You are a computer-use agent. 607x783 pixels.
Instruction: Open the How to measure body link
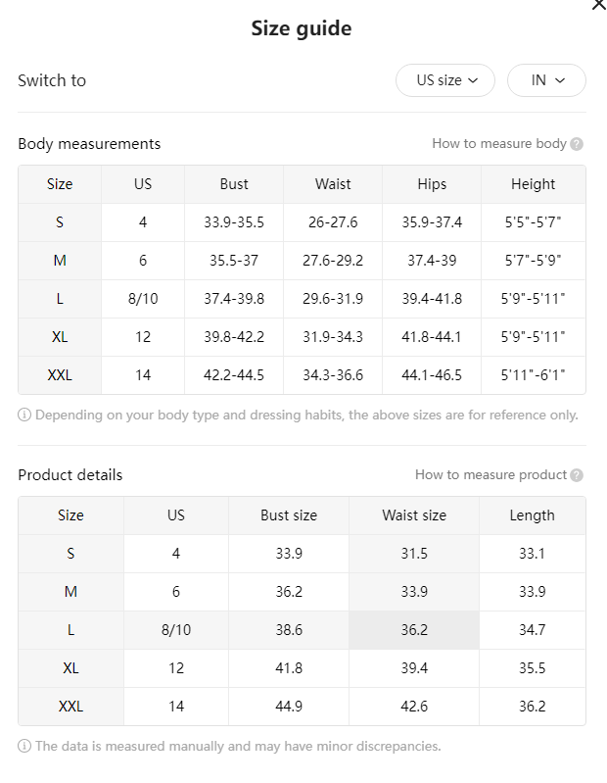pos(499,144)
